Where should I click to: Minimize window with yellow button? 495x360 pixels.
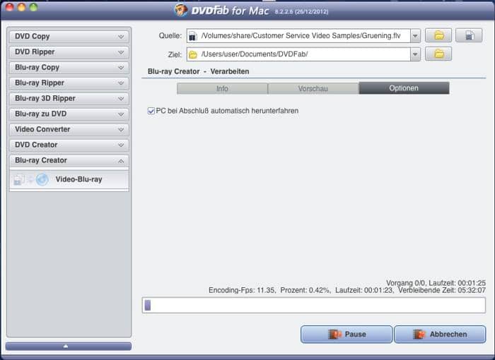point(21,7)
